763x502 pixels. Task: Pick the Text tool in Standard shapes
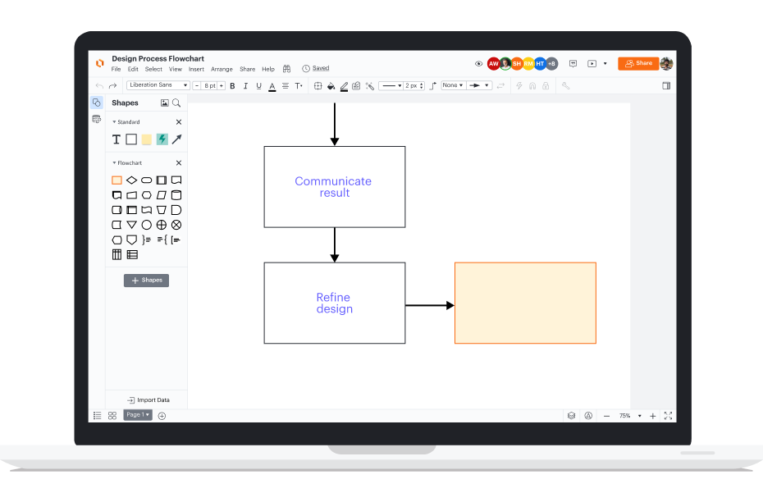point(117,139)
